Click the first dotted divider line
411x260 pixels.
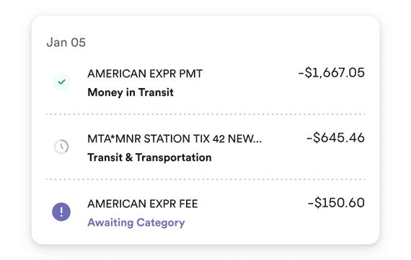click(x=205, y=114)
